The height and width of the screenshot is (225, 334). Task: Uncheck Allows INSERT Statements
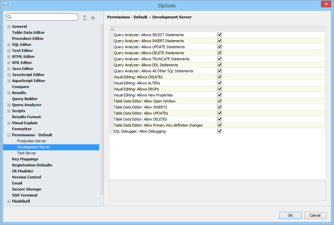(219, 41)
